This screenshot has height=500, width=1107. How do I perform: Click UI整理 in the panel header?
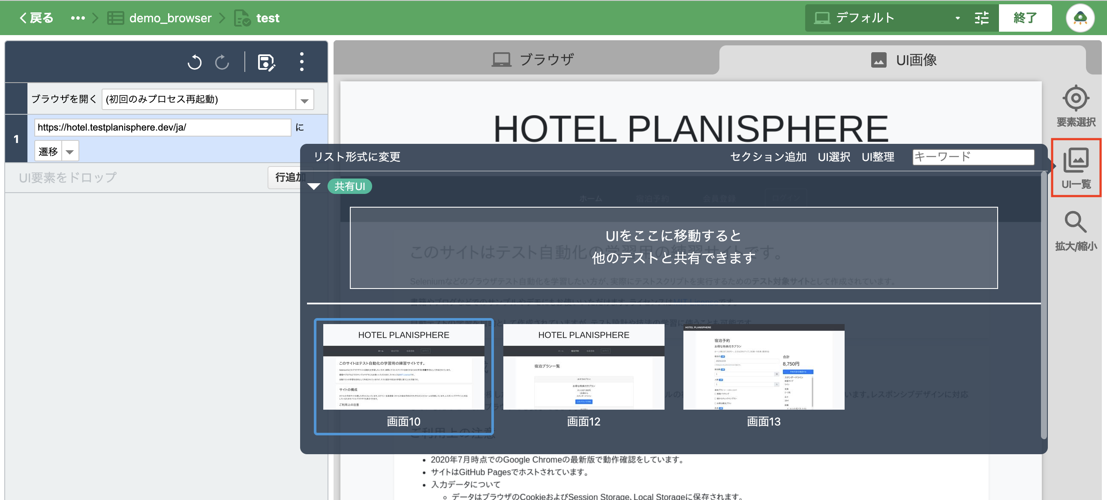coord(878,157)
